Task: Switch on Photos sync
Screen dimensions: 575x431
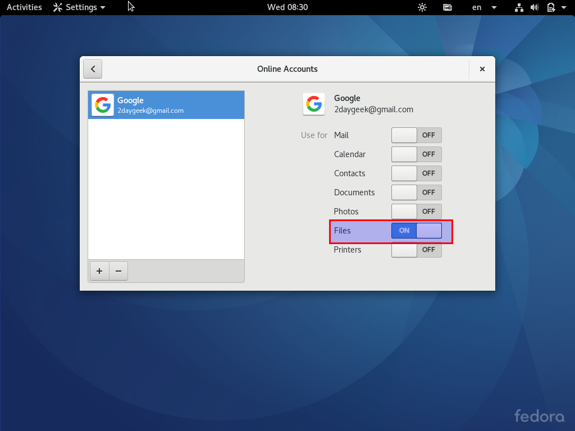Action: [417, 212]
